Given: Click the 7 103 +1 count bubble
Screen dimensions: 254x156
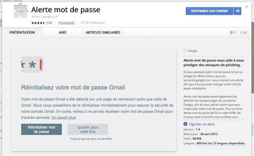Looking at the screenshot, I should [244, 33].
